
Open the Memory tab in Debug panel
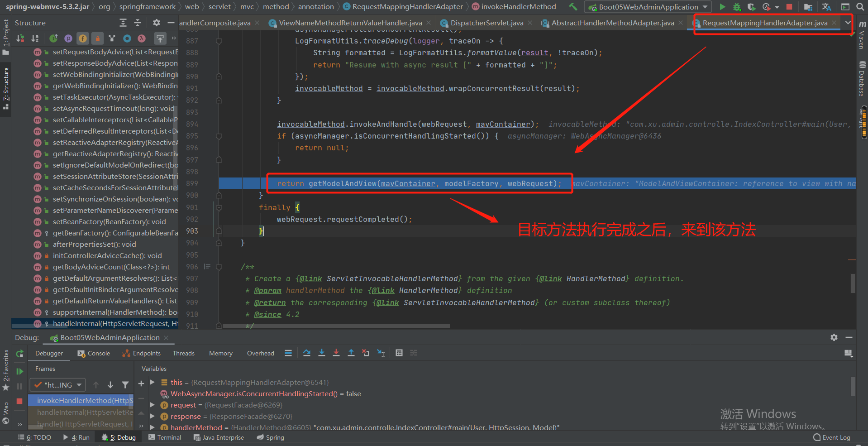[221, 353]
